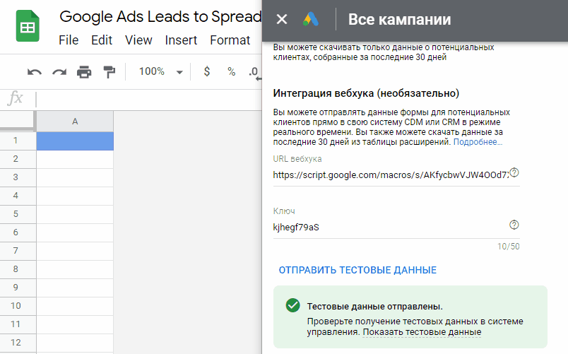This screenshot has width=568, height=354.
Task: Open the Edit menu
Action: point(102,40)
